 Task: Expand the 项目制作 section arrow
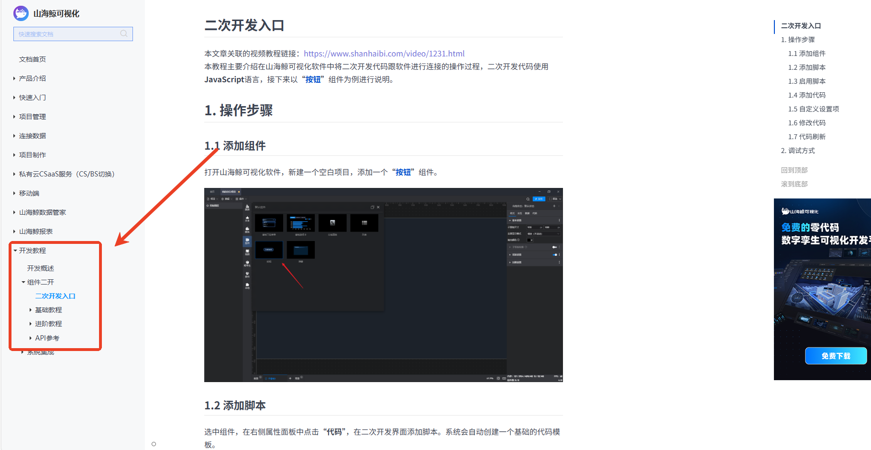pos(14,155)
